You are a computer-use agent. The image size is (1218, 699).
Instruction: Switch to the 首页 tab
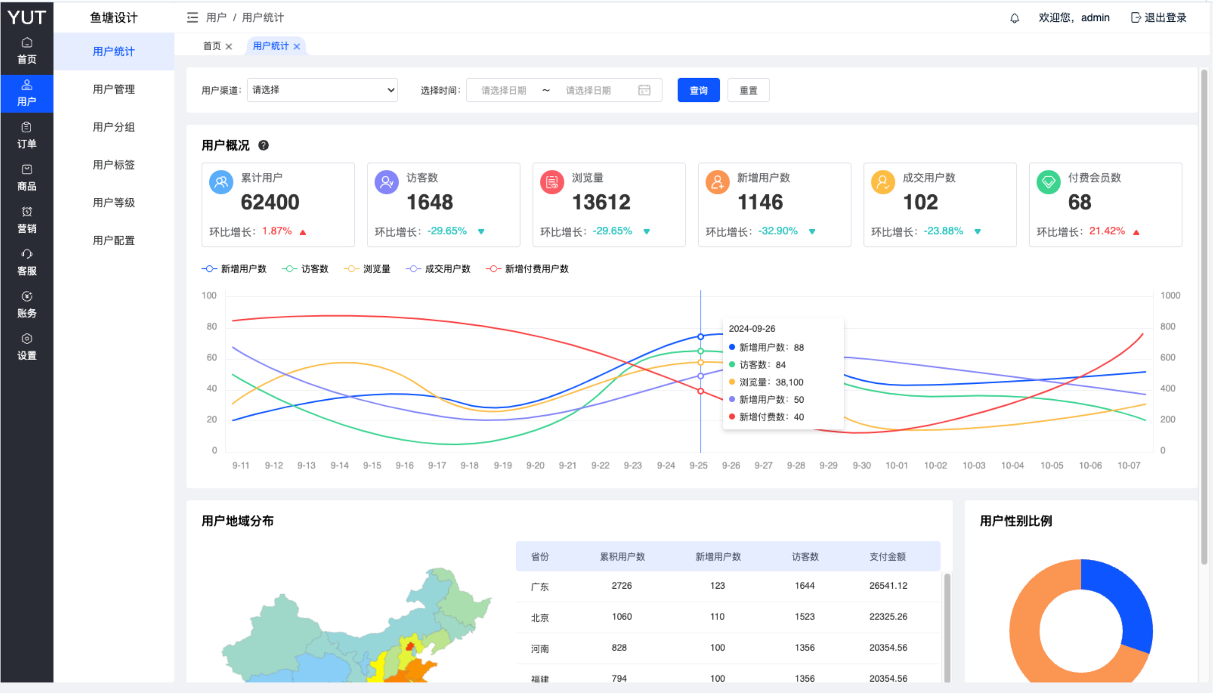[x=212, y=46]
